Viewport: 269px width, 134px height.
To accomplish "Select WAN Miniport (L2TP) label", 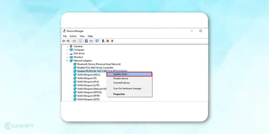I will [x=88, y=85].
